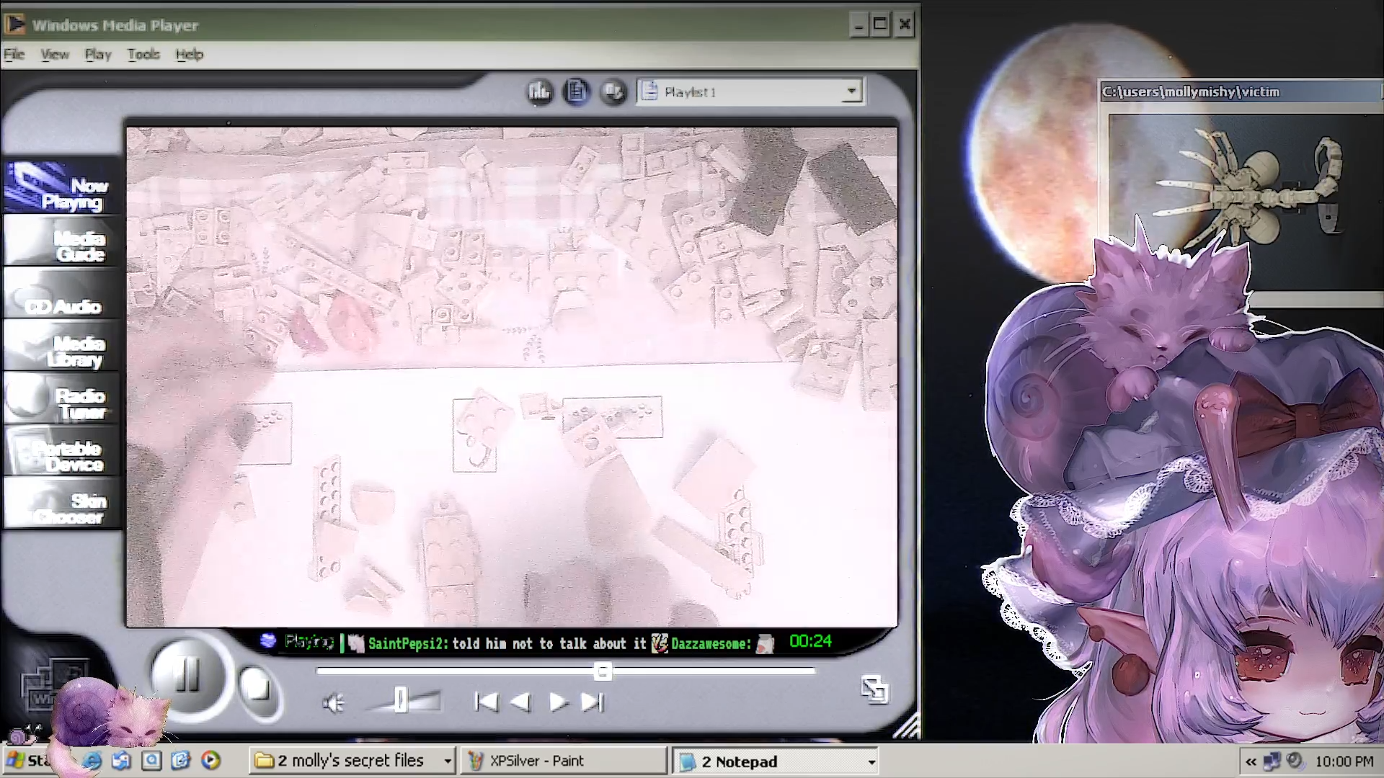The width and height of the screenshot is (1384, 778).
Task: Open the Radio Tuner tab
Action: point(62,398)
